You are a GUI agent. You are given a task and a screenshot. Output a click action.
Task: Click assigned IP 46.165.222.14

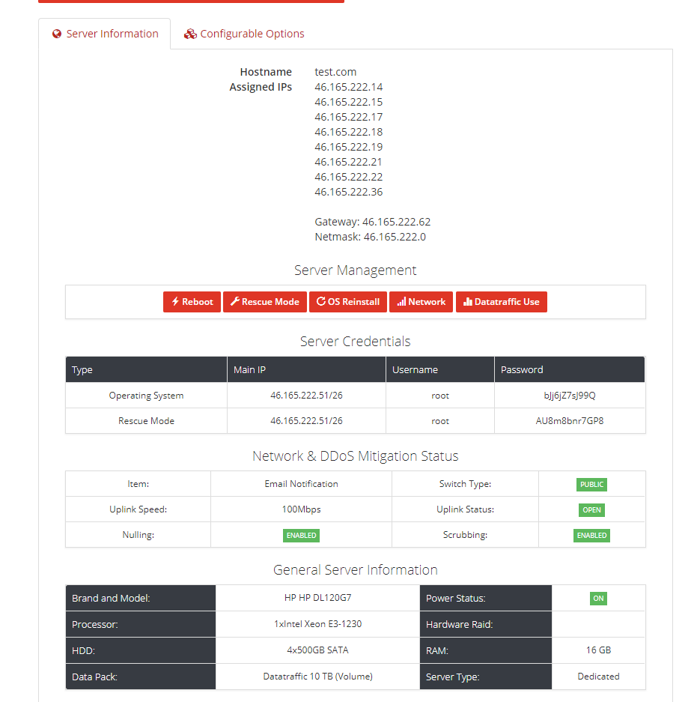point(348,87)
